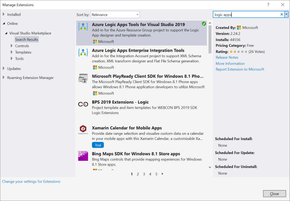Click the Microsoft logo beside Created By
290x201 pixels.
click(239, 28)
